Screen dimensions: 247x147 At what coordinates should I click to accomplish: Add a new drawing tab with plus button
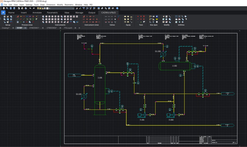pyautogui.click(x=80, y=28)
